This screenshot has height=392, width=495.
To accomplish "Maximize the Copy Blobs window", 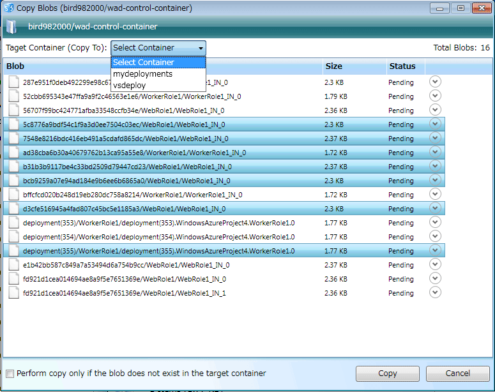I will point(461,8).
